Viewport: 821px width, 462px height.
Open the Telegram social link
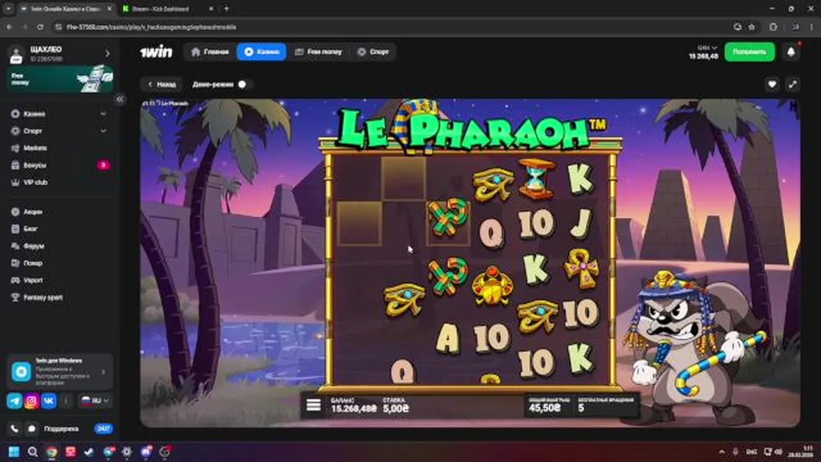(14, 400)
